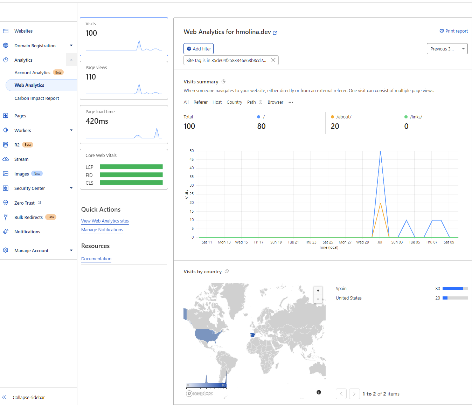Screen dimensions: 472x405
Task: Open the Previous 3... time range dropdown
Action: point(447,49)
